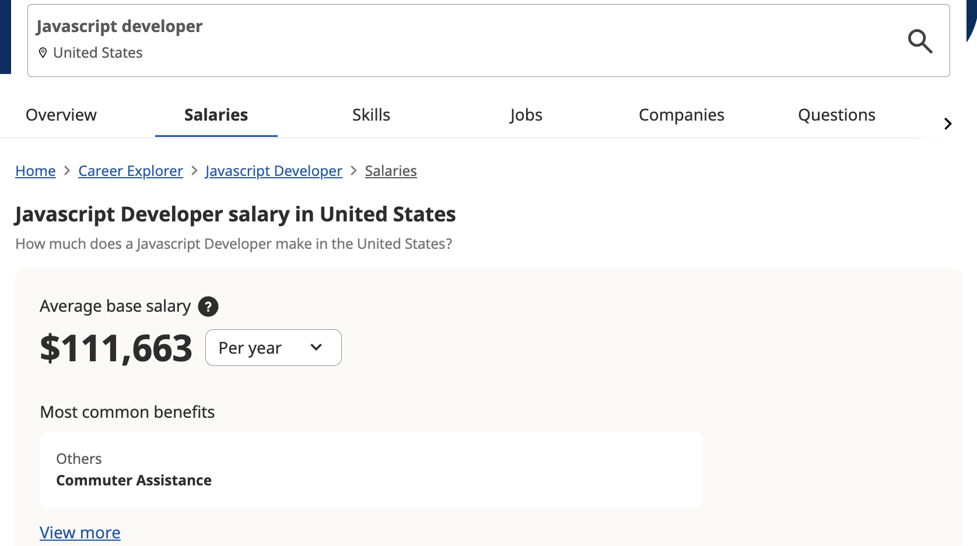
Task: Click the location pin icon
Action: (x=43, y=53)
